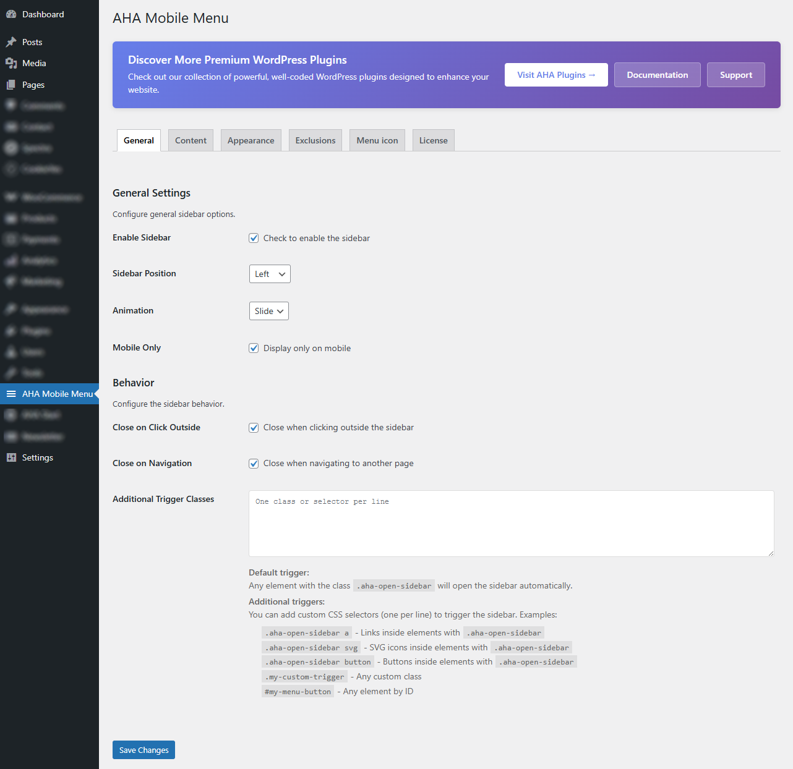The image size is (793, 769).
Task: Expand the Animation Slide dropdown
Action: tap(269, 311)
